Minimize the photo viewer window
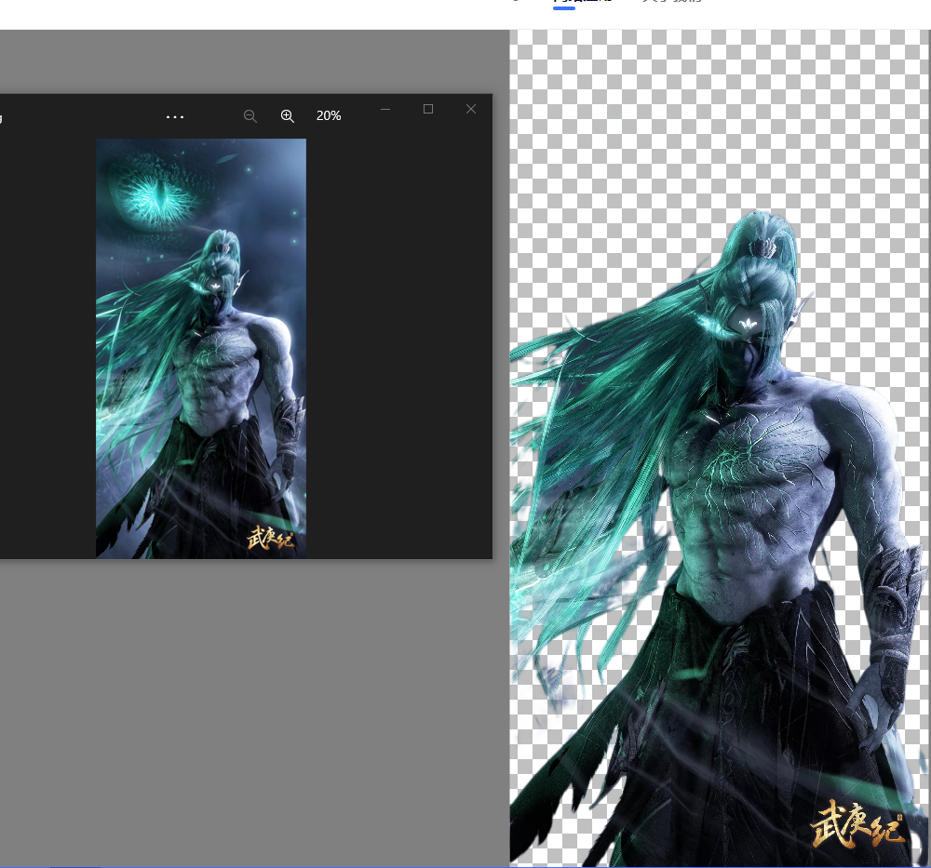931x868 pixels. click(385, 109)
